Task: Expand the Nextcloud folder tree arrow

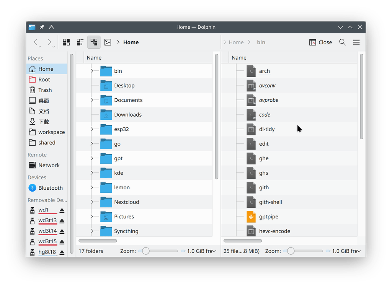Action: (91, 202)
